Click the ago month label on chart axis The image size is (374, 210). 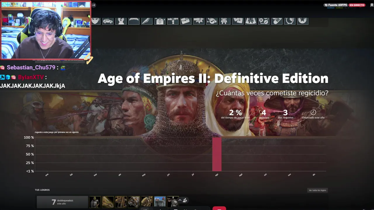217,174
